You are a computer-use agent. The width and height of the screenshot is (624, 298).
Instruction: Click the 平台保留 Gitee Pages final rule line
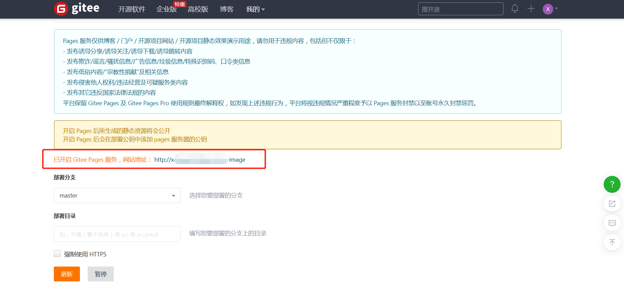tap(271, 103)
